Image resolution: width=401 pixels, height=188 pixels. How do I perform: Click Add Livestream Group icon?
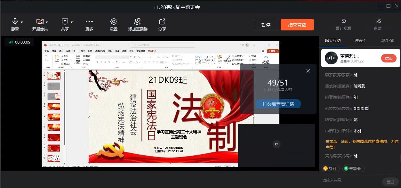(138, 22)
